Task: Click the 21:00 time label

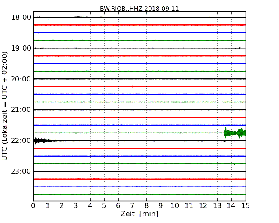Action: tap(21, 110)
